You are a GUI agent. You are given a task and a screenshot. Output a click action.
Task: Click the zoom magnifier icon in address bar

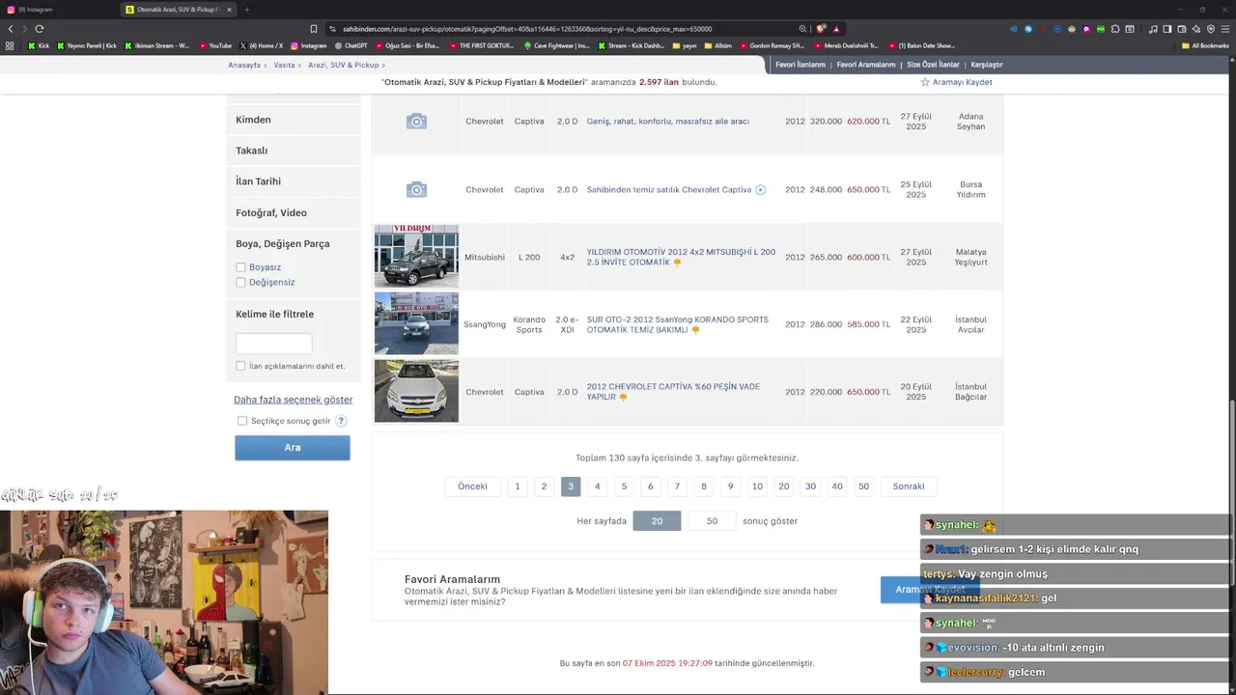pos(802,29)
